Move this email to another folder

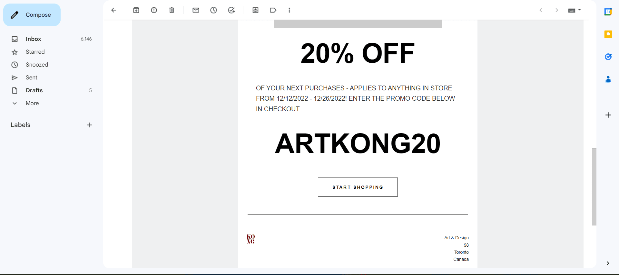pos(255,10)
